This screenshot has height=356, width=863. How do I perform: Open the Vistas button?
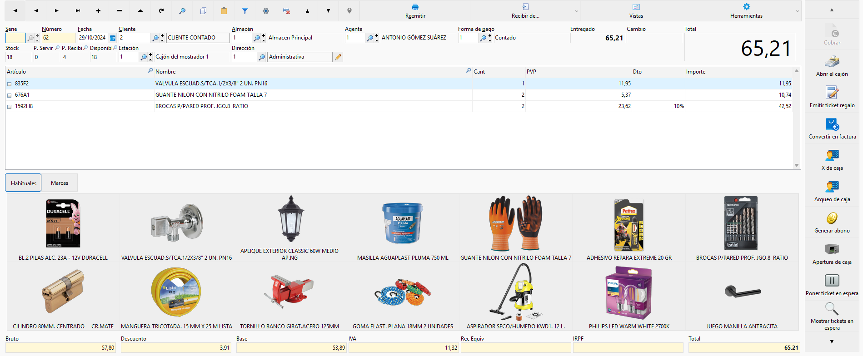[x=636, y=11]
